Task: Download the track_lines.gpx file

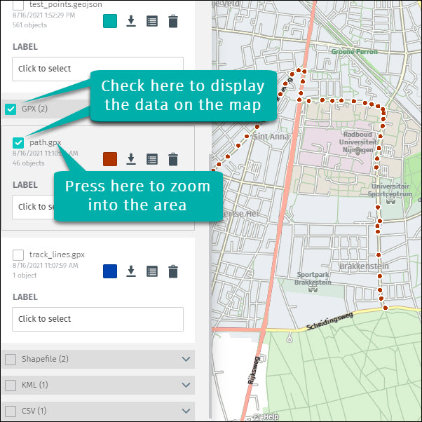Action: [x=131, y=271]
